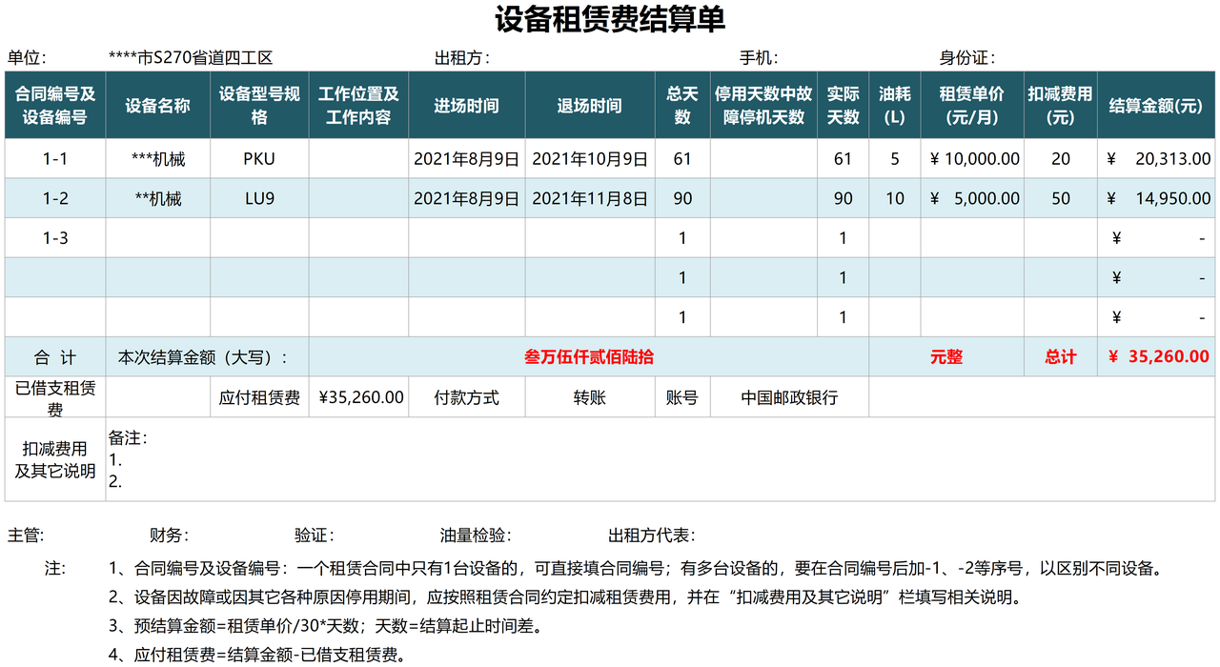Image resolution: width=1220 pixels, height=667 pixels.
Task: Click the title 设备租赁费结算单
Action: point(610,19)
